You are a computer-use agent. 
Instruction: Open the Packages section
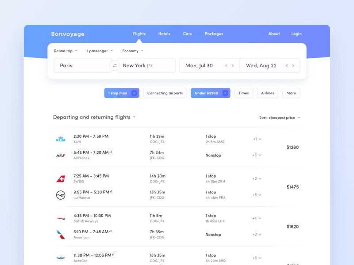[214, 34]
